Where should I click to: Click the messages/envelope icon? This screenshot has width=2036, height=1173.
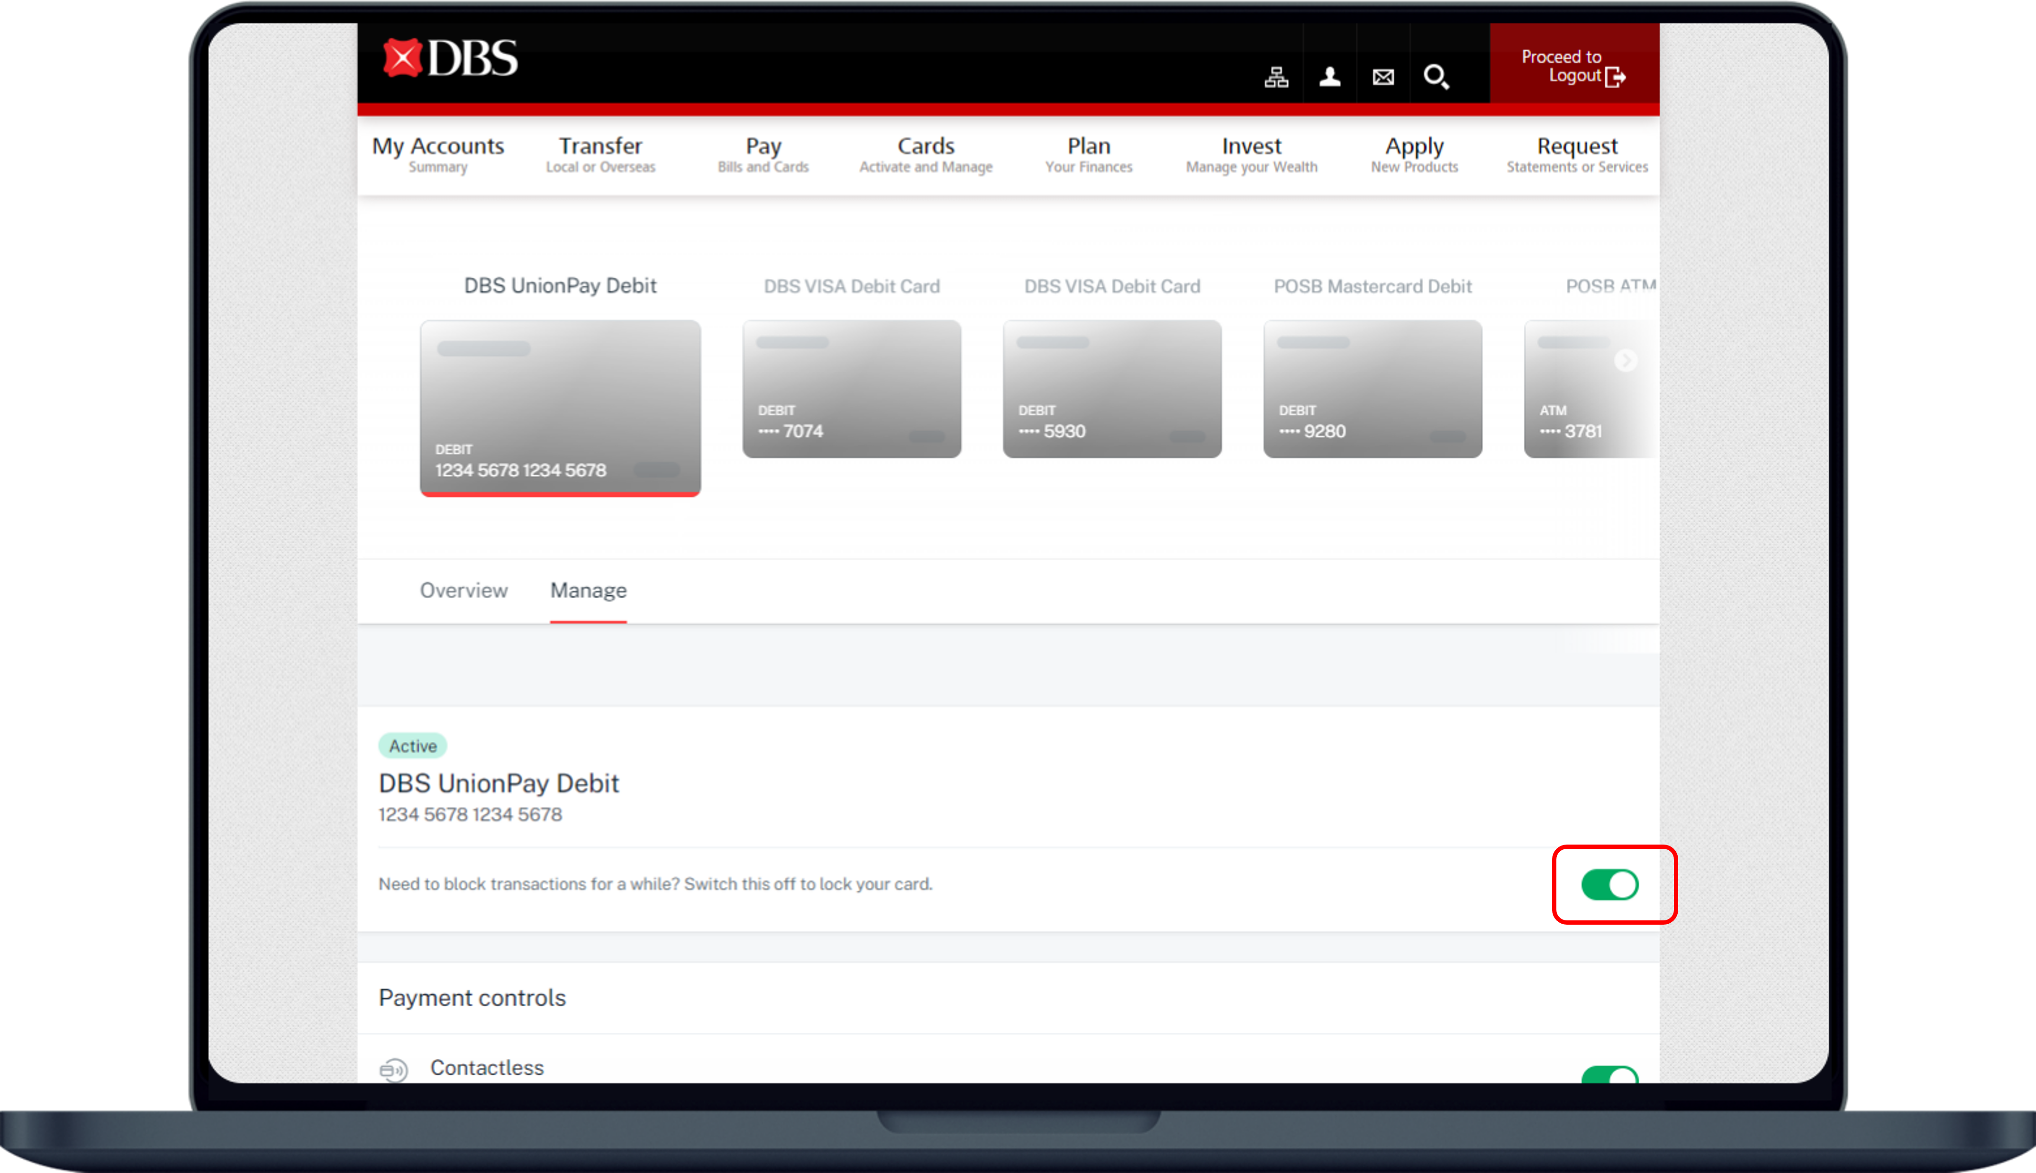click(x=1383, y=77)
